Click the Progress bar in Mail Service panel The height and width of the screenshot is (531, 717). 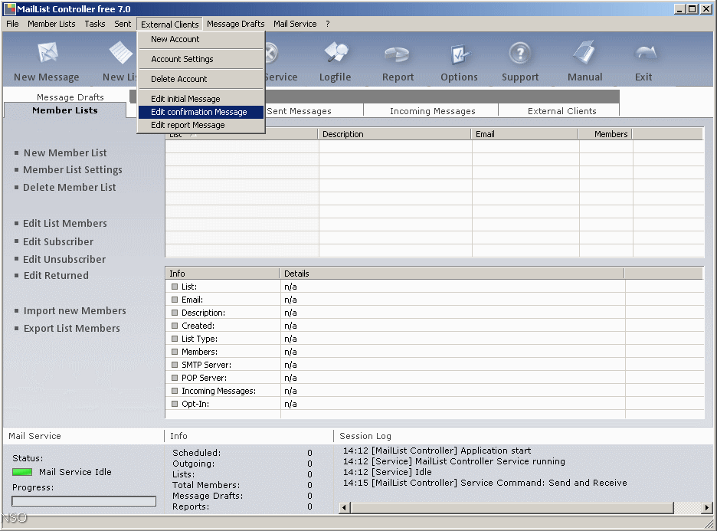[83, 500]
